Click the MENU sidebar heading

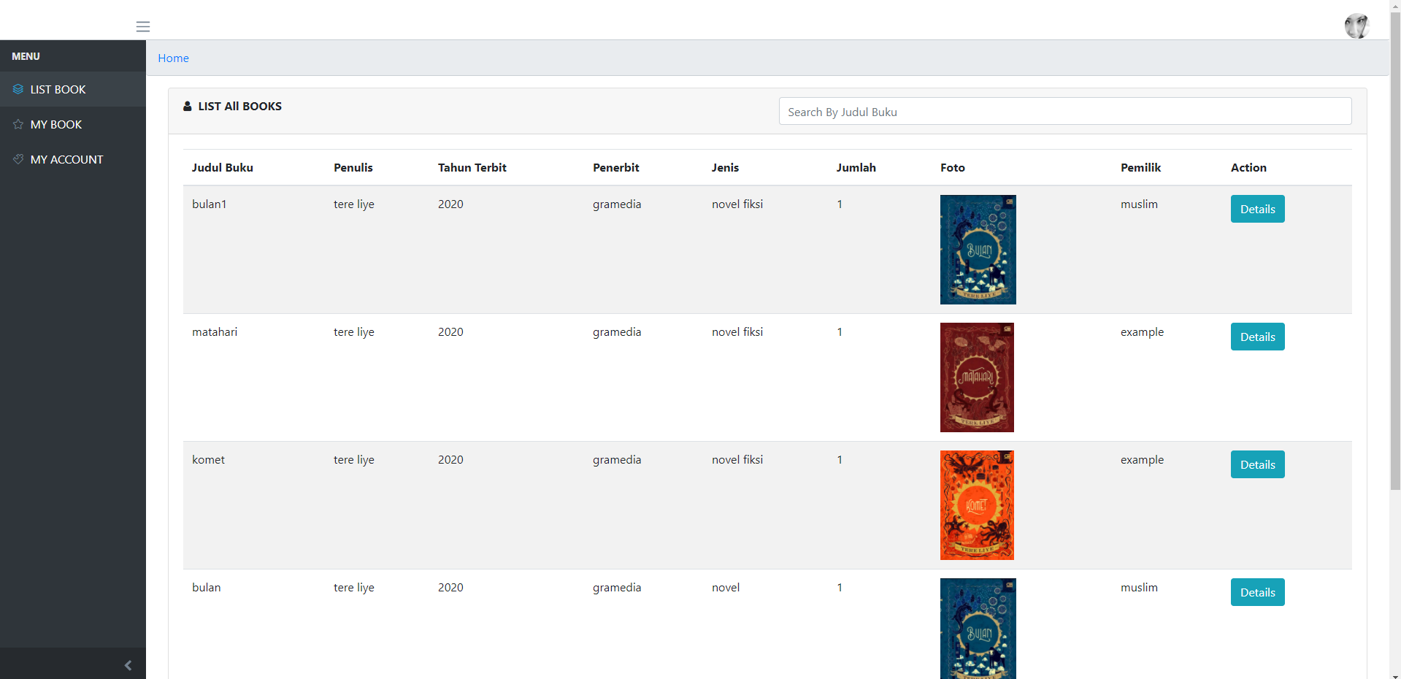26,56
